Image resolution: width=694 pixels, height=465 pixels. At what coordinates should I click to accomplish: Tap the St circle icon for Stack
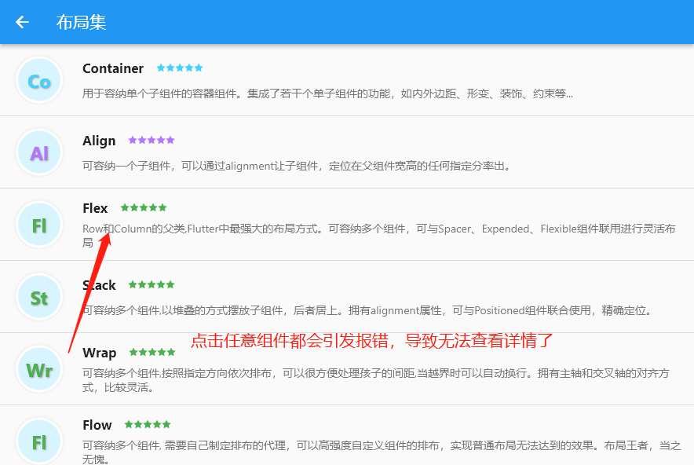tap(39, 297)
